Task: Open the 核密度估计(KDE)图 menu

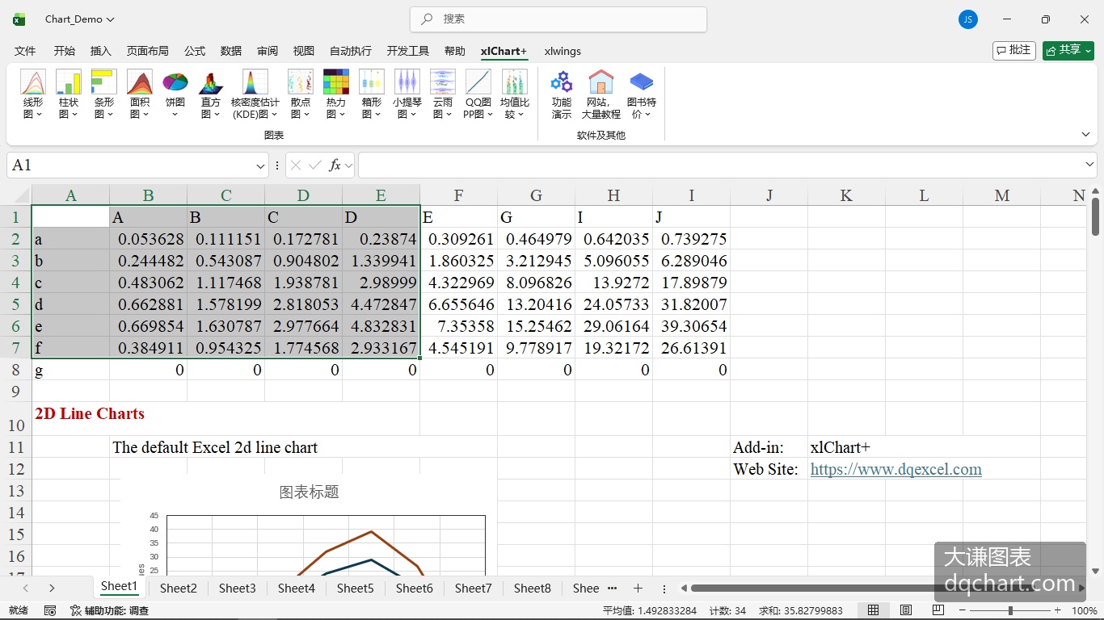Action: [x=255, y=94]
